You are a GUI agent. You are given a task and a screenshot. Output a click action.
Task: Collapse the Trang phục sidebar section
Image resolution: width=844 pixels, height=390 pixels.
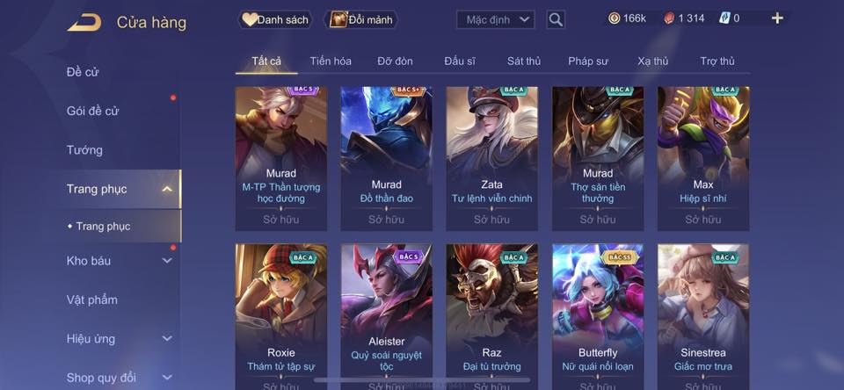[x=167, y=189]
